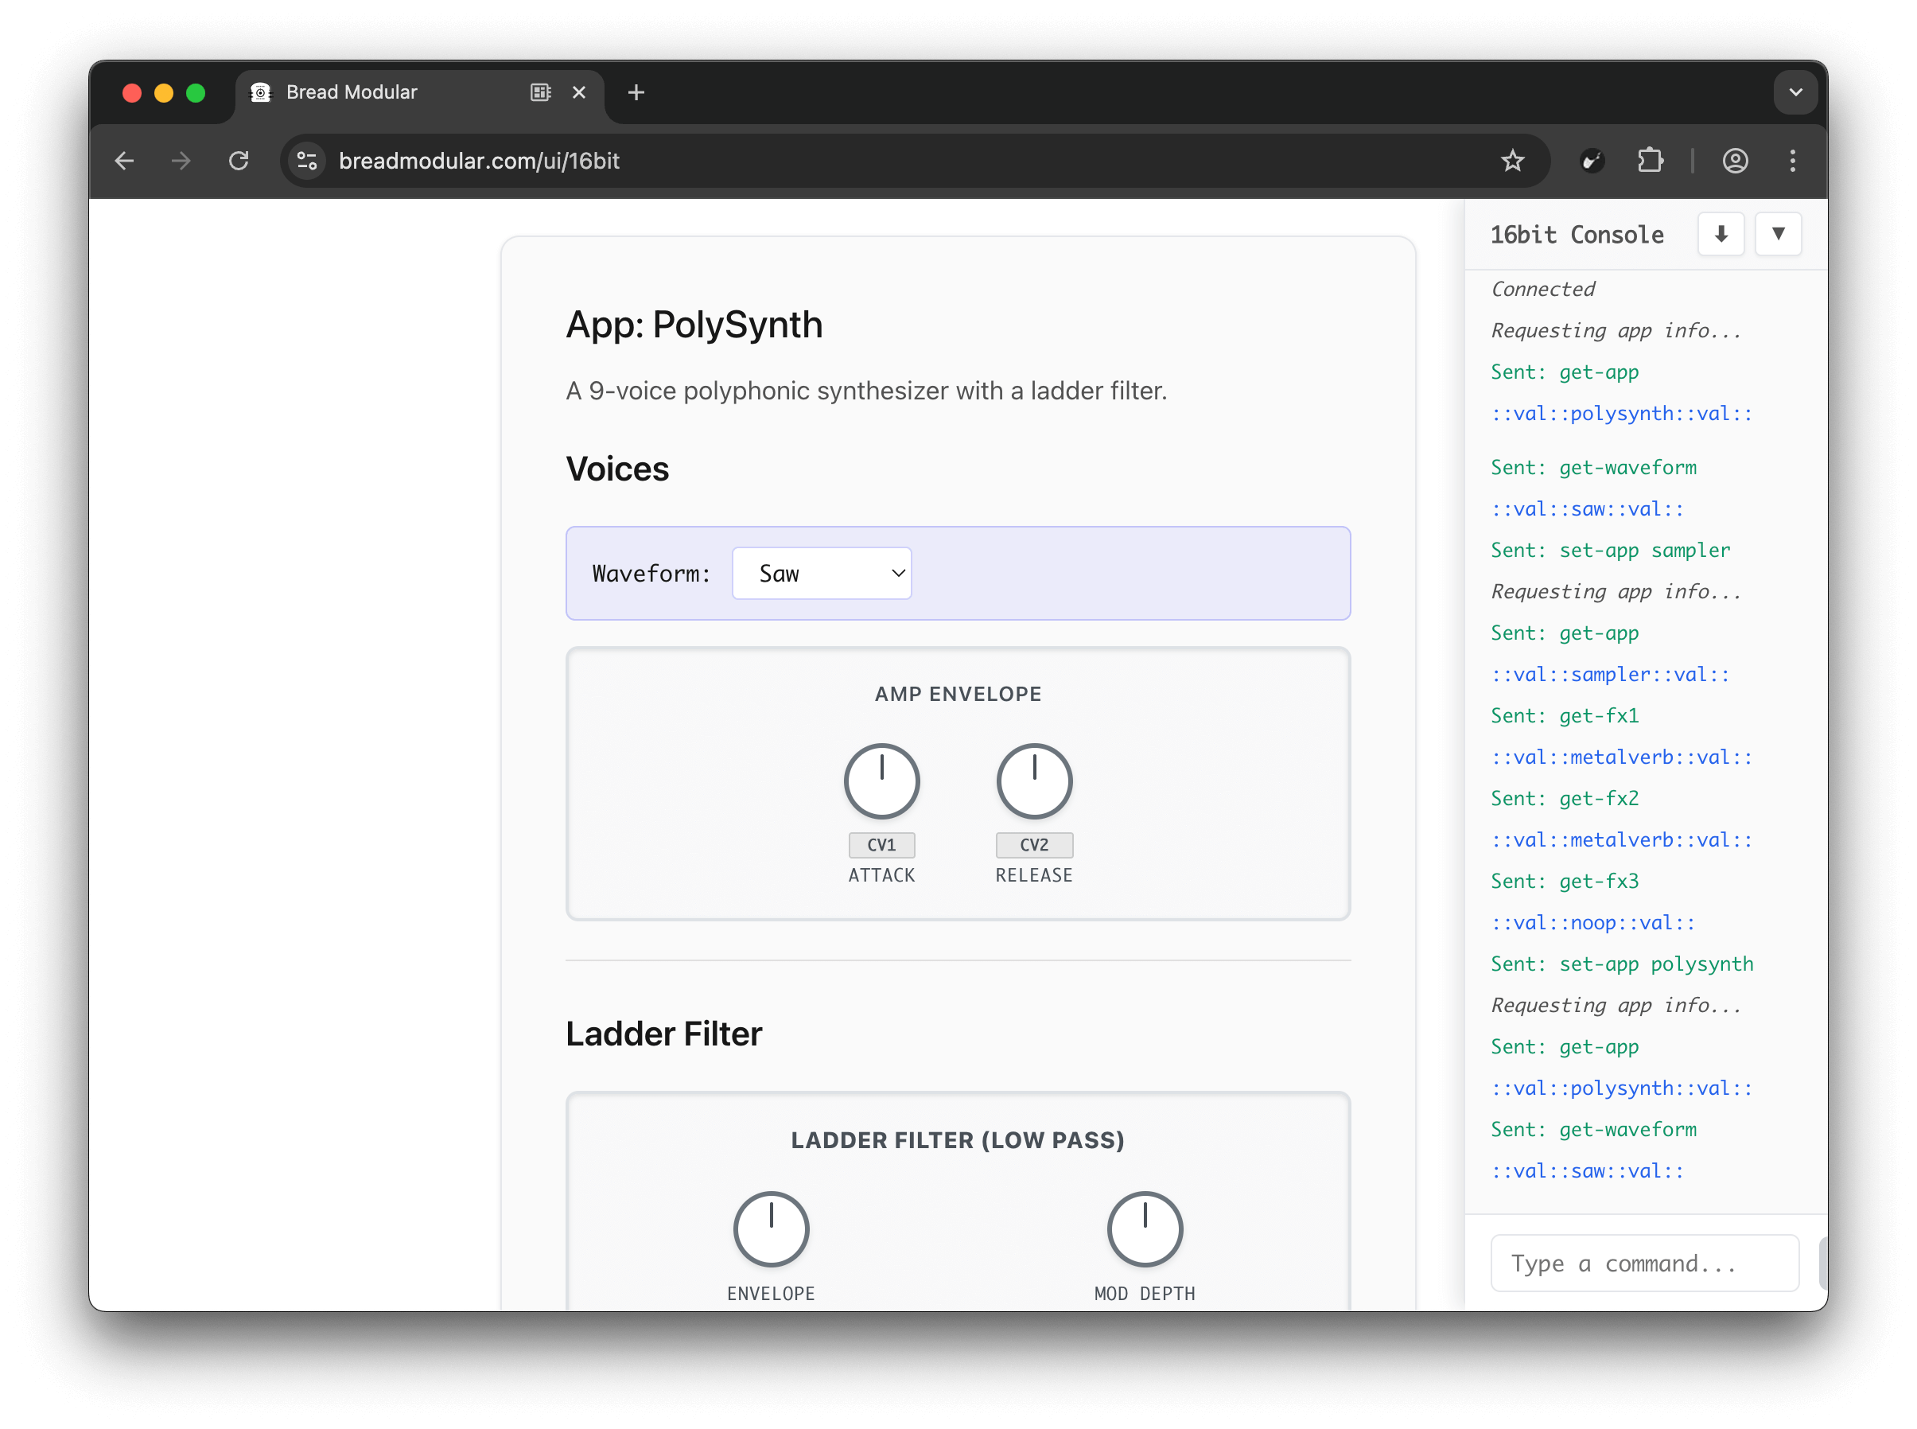The width and height of the screenshot is (1917, 1429).
Task: Select the Bread Modular tab
Action: pos(389,92)
